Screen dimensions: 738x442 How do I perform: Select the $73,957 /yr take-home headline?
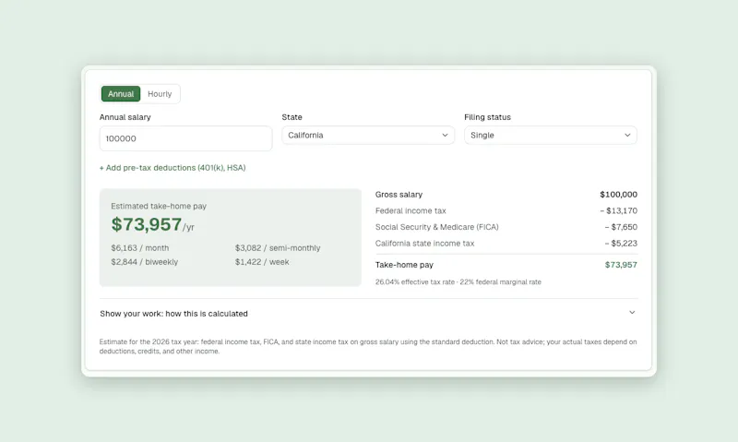point(152,224)
